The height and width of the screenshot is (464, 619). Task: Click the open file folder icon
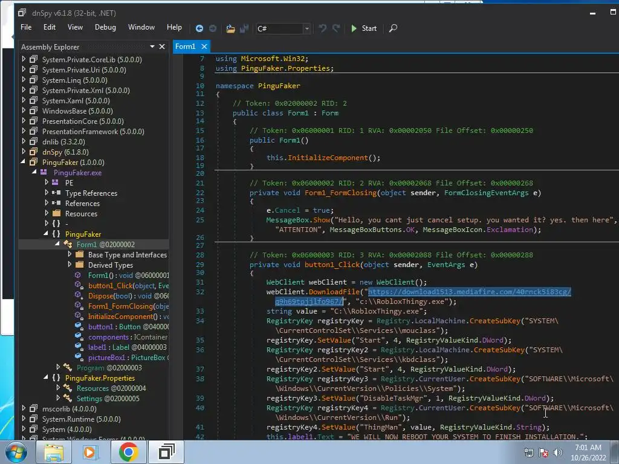[x=230, y=28]
